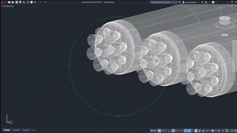This screenshot has width=237, height=133.
Task: Toggle drawing grid display in status bar
Action: pyautogui.click(x=159, y=130)
